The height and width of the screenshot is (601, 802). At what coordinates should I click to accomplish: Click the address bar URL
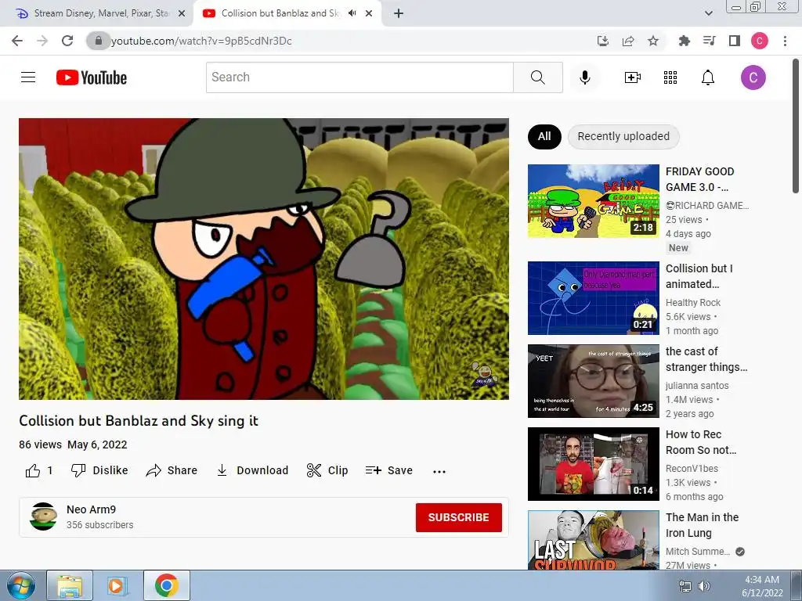(201, 41)
